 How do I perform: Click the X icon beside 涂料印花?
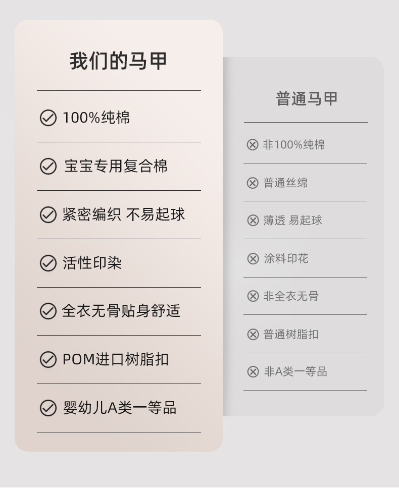(253, 259)
